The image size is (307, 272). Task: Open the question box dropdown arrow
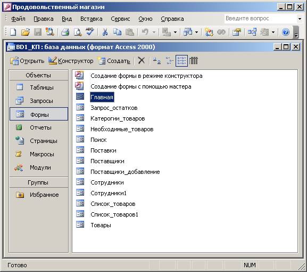[300, 19]
